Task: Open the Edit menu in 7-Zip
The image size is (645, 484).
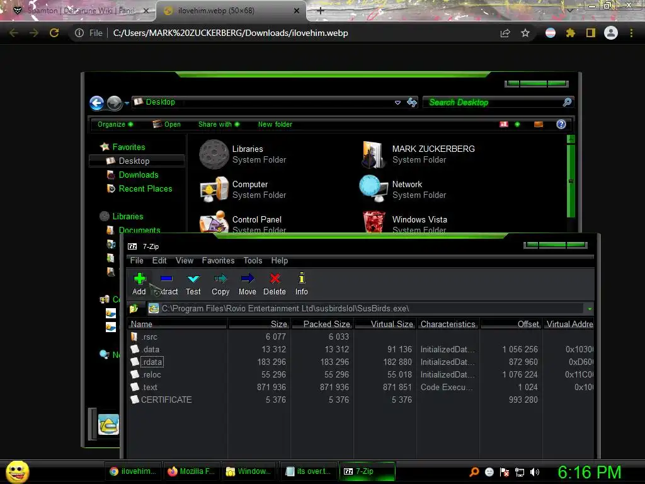Action: (159, 260)
